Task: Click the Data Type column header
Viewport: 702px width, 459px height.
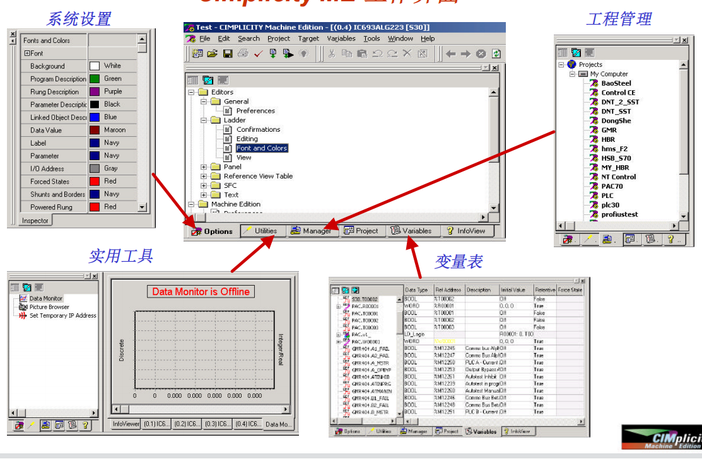Action: [416, 290]
